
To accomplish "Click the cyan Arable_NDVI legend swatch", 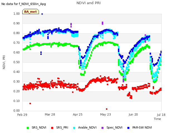I will [74, 128].
